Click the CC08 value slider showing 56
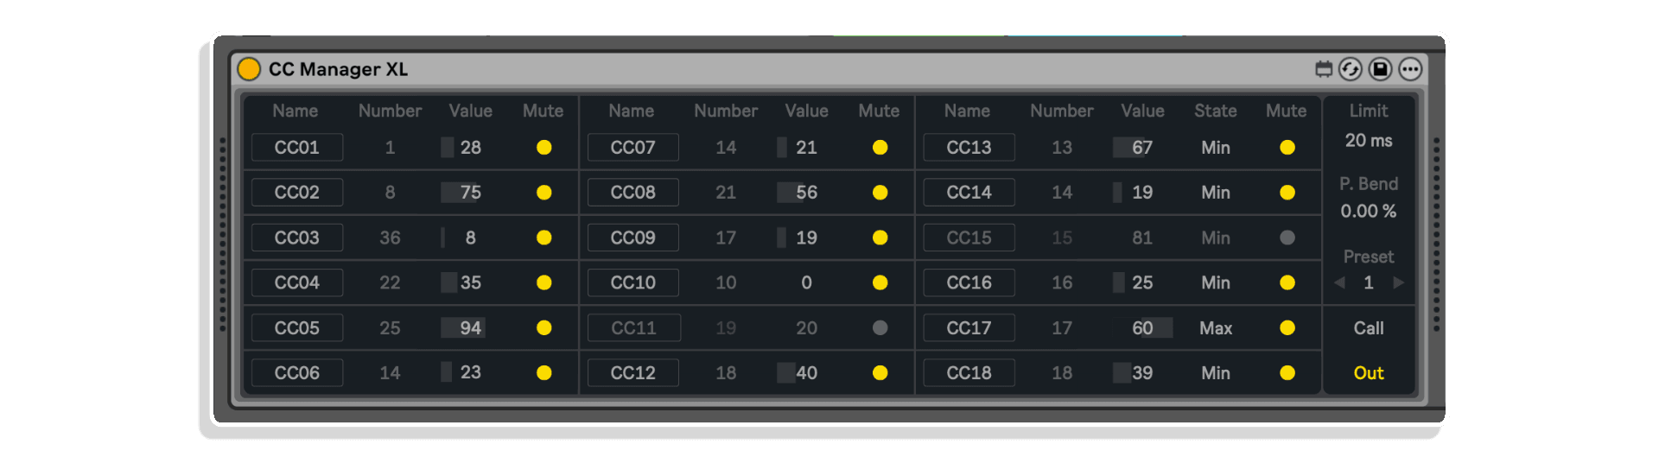The height and width of the screenshot is (476, 1659). [806, 193]
